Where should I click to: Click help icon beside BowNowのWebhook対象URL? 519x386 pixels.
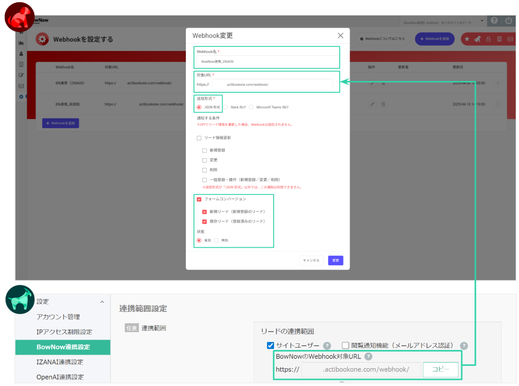click(368, 356)
